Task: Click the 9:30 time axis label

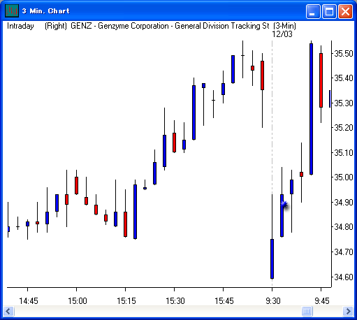Action: [x=272, y=301]
